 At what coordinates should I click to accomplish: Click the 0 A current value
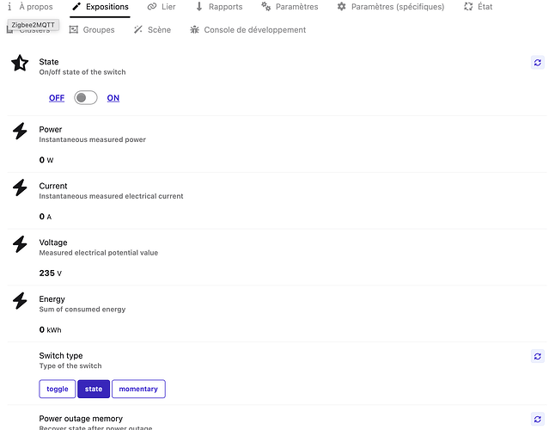point(46,217)
